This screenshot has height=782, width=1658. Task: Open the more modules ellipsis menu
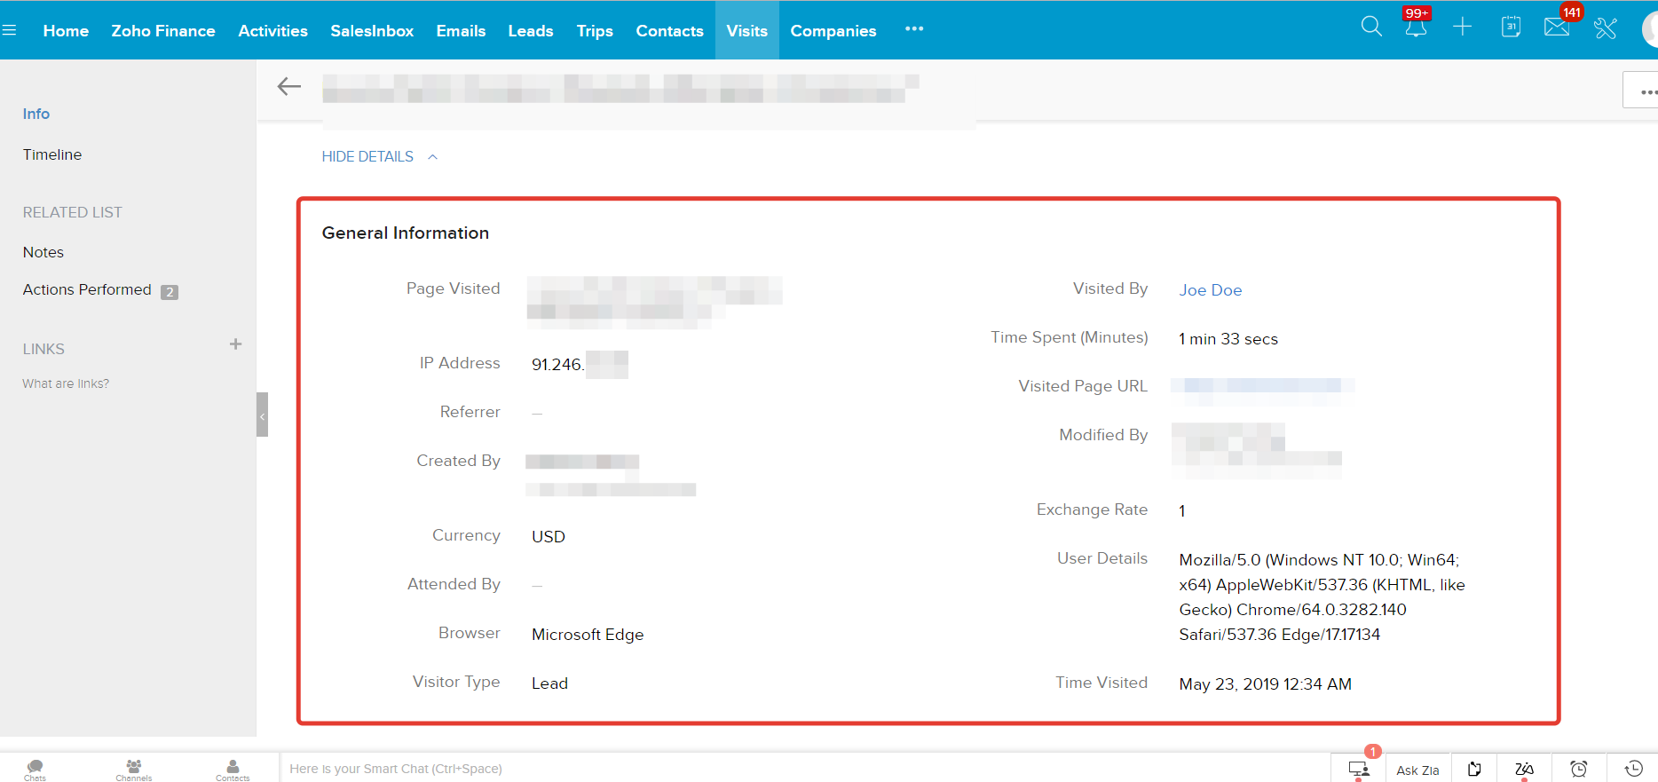coord(914,29)
